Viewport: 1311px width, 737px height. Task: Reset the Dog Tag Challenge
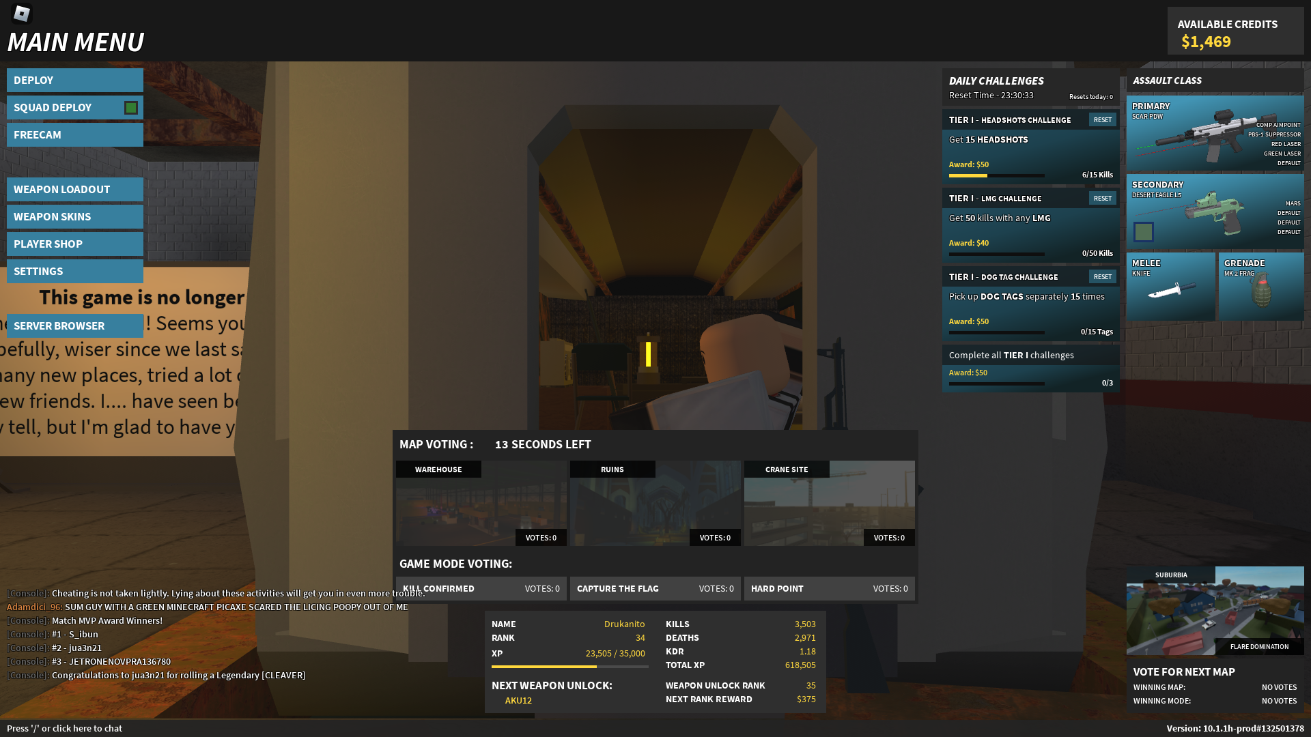point(1102,277)
